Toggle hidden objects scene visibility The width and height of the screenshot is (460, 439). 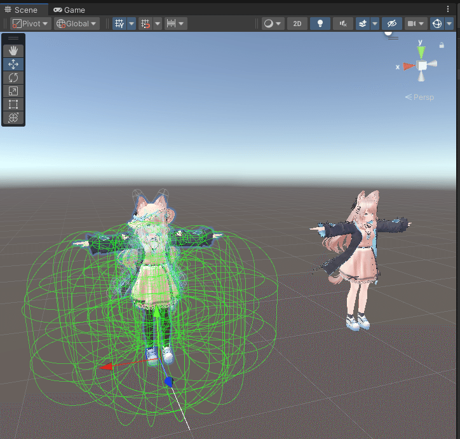(x=391, y=24)
